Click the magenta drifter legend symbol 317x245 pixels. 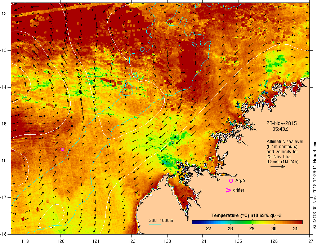point(228,190)
